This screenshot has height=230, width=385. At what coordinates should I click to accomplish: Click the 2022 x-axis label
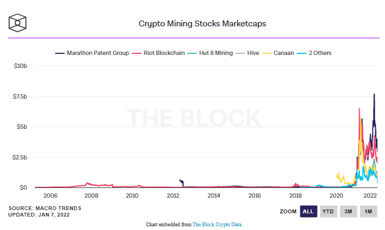click(369, 196)
